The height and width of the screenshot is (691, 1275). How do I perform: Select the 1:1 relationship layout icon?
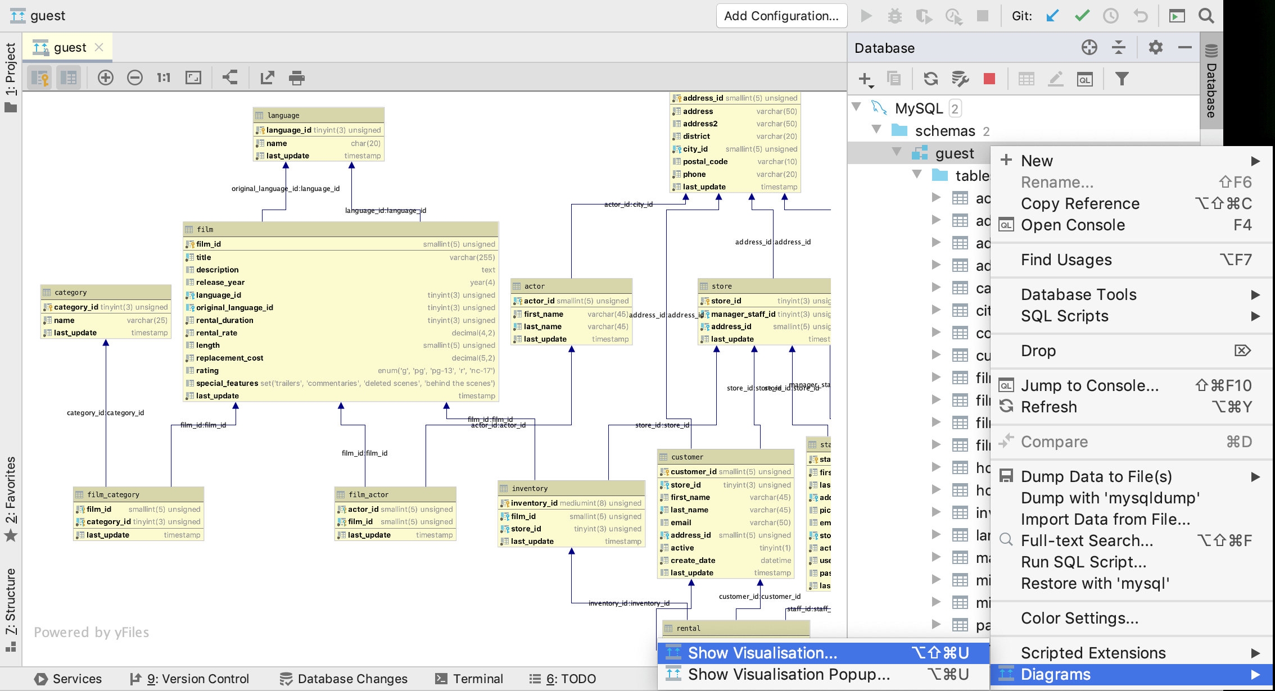click(164, 78)
